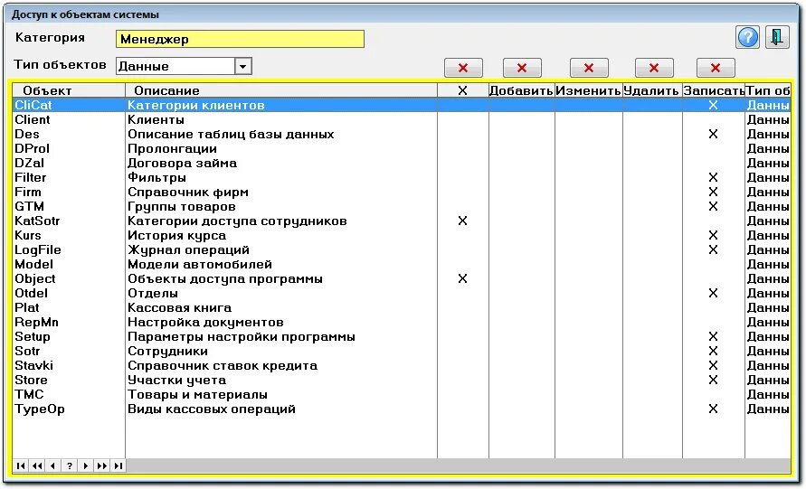
Task: Toggle Записать mark for Des row
Action: pyautogui.click(x=713, y=134)
